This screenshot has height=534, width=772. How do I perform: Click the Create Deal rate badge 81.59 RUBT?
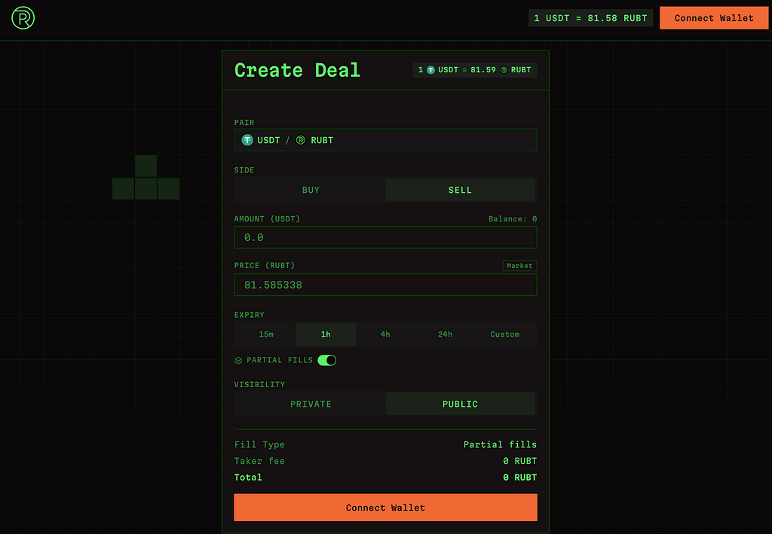click(x=475, y=70)
